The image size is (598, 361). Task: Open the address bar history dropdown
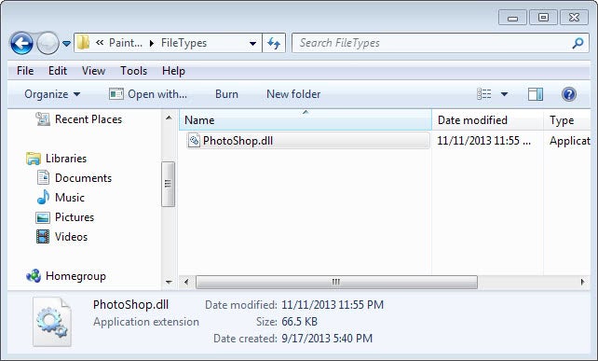[252, 44]
